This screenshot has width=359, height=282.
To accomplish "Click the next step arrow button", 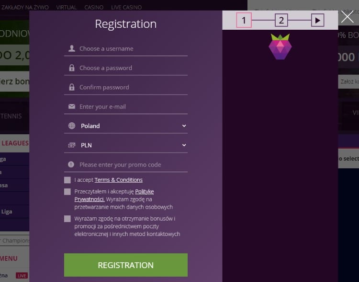I will point(317,20).
